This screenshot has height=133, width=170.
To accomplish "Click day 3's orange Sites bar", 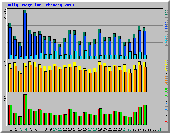I will point(21,83).
